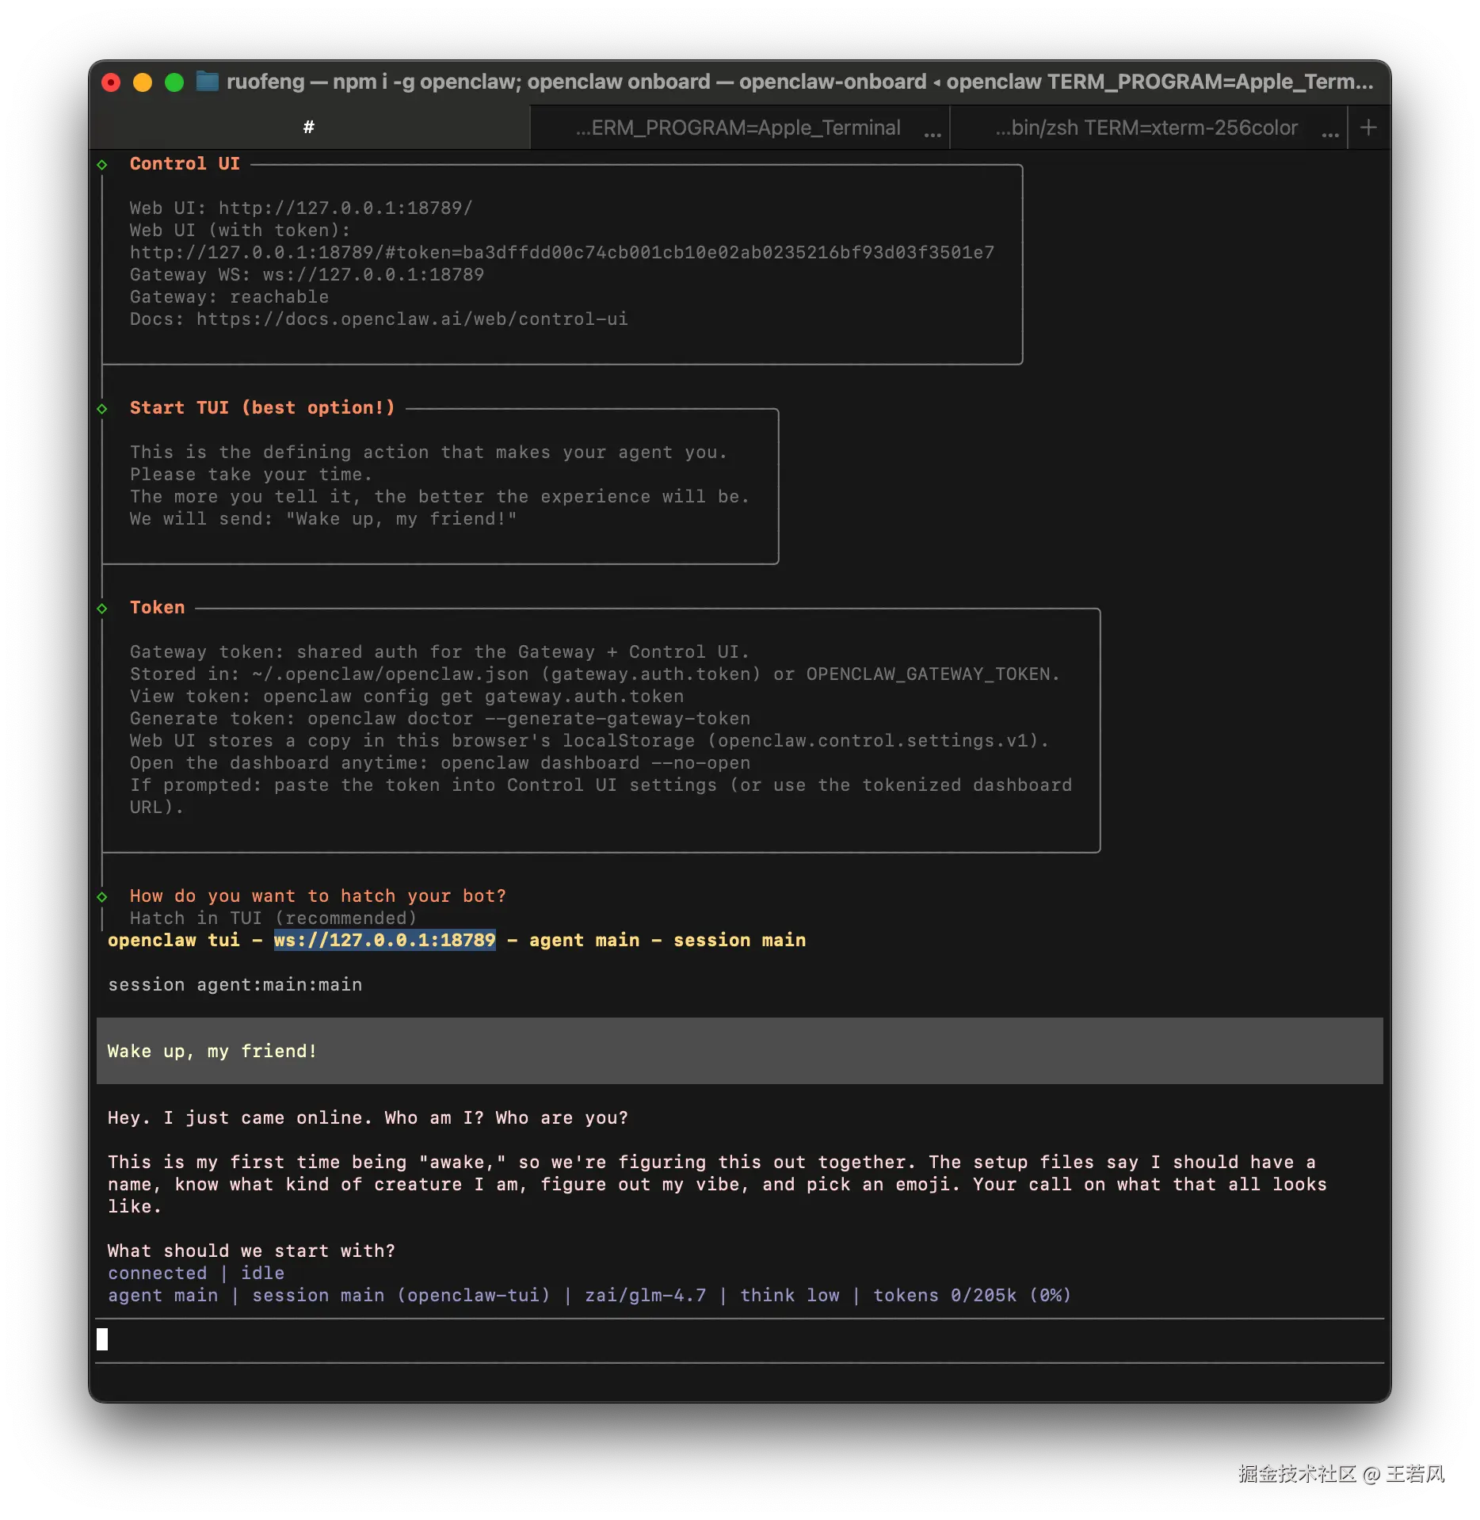Click the 'connected' status indicator
Image resolution: width=1480 pixels, height=1520 pixels.
pos(157,1273)
